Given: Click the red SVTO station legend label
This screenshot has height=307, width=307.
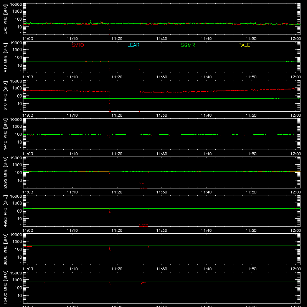Looking at the screenshot, I should (78, 45).
